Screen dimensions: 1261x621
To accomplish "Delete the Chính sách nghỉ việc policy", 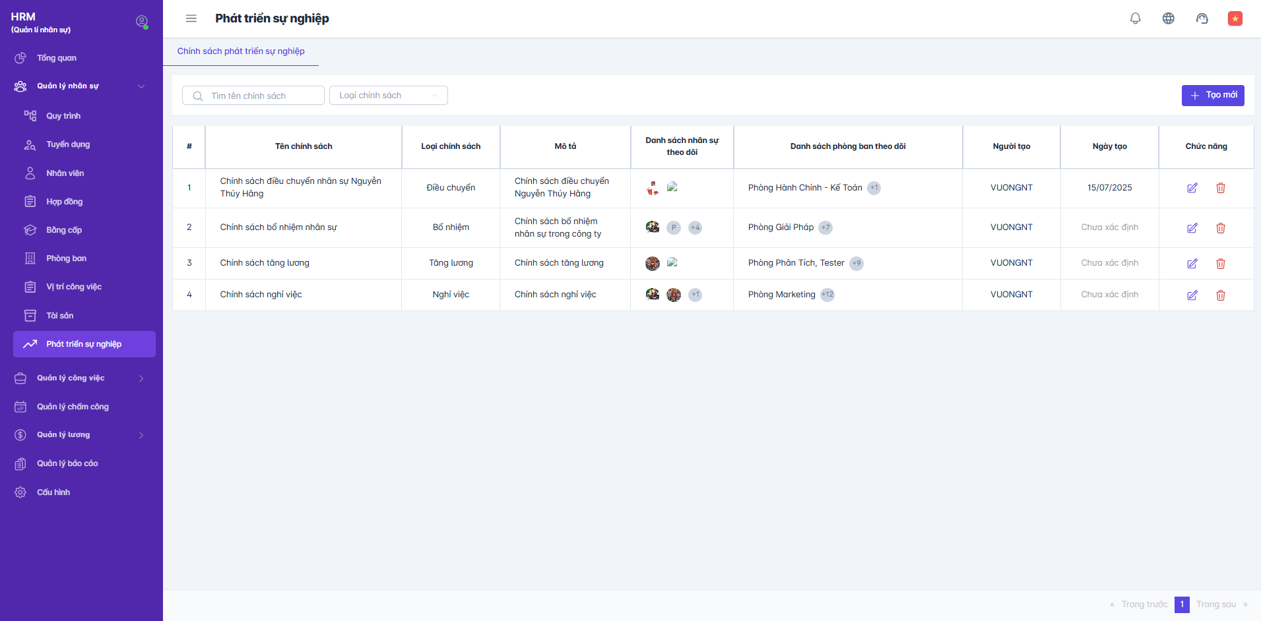I will click(1220, 295).
